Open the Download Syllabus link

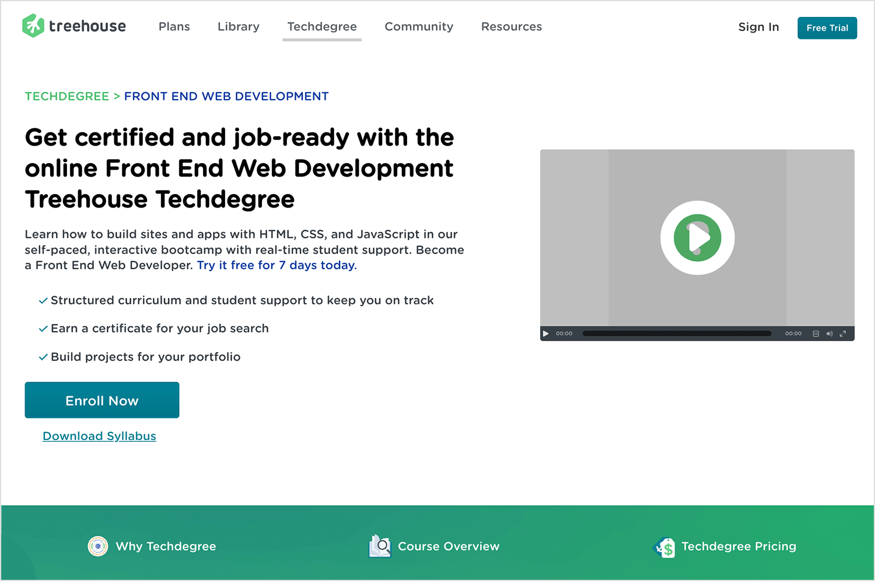tap(99, 436)
